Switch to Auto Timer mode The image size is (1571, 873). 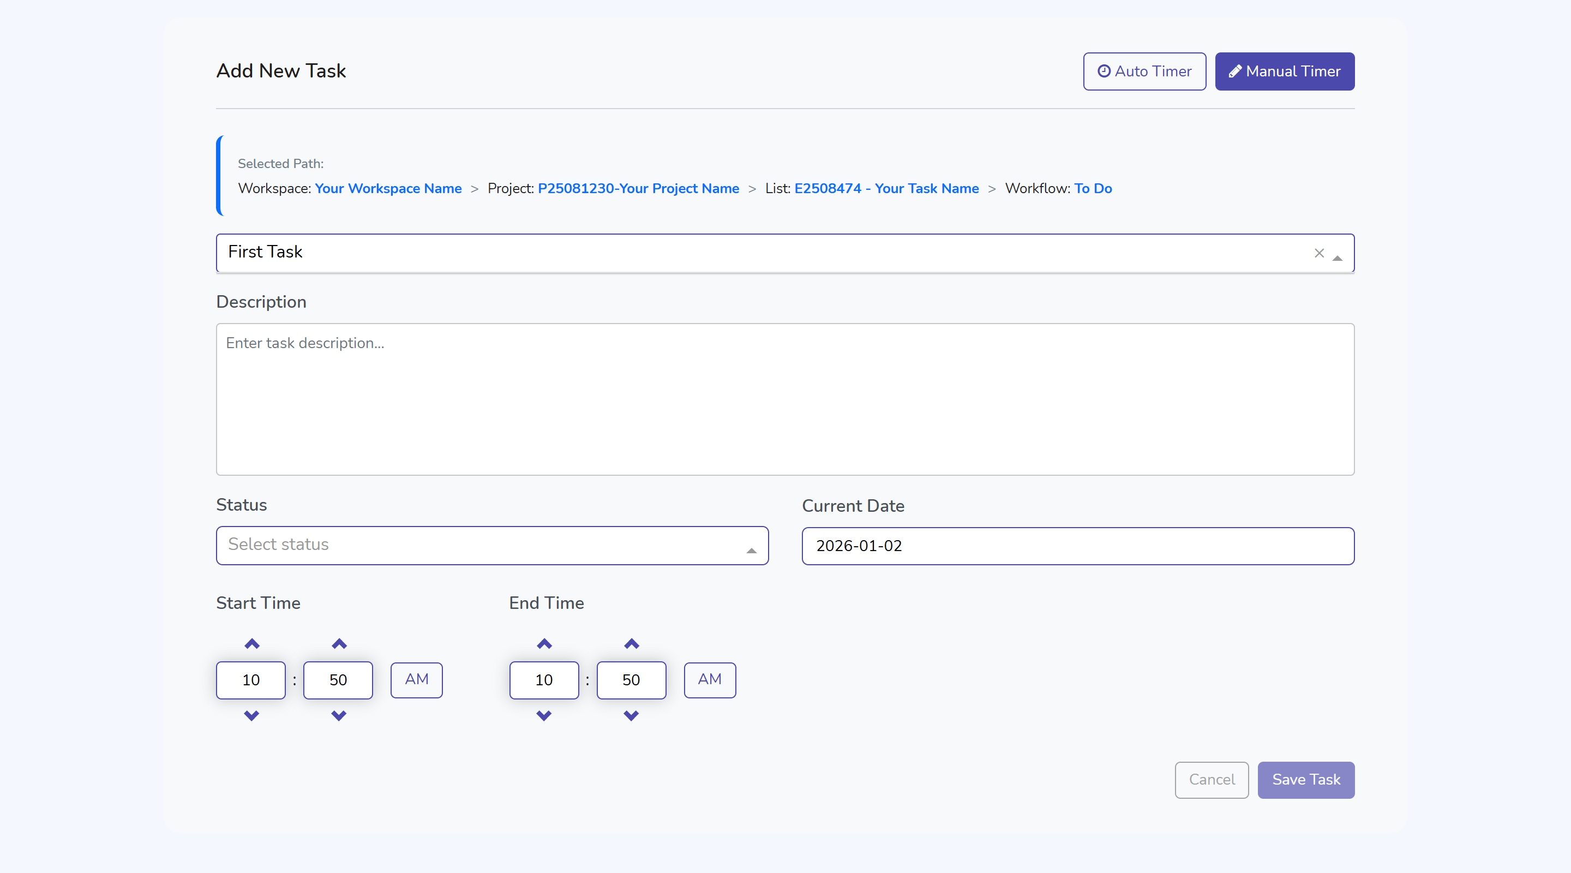tap(1144, 71)
